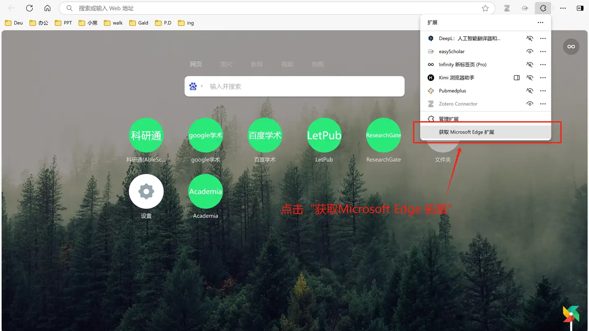The image size is (589, 331).
Task: Switch to the 网页 search tab
Action: (196, 64)
